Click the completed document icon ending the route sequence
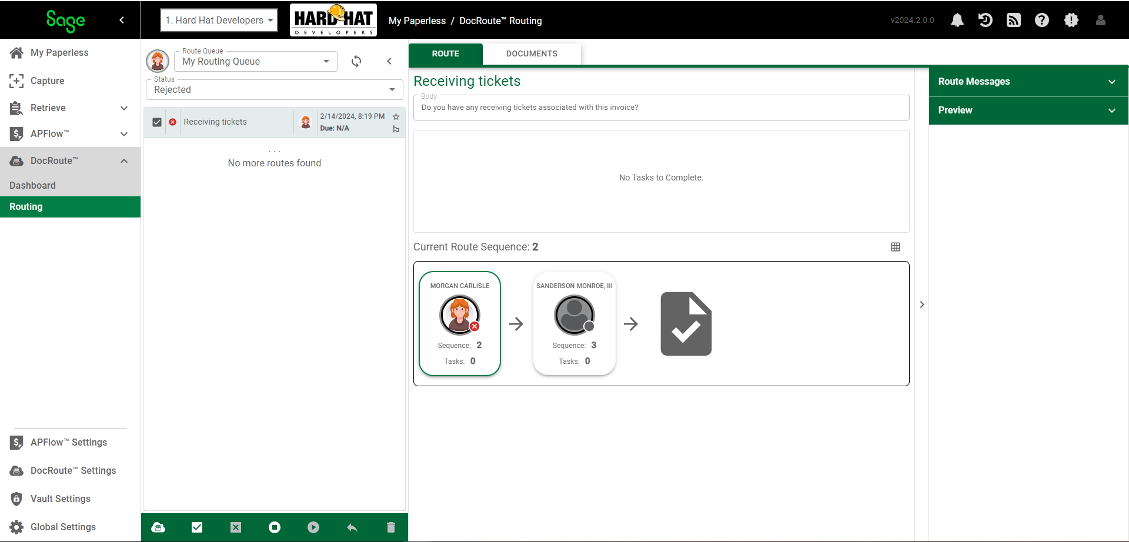The height and width of the screenshot is (542, 1129). [x=686, y=324]
